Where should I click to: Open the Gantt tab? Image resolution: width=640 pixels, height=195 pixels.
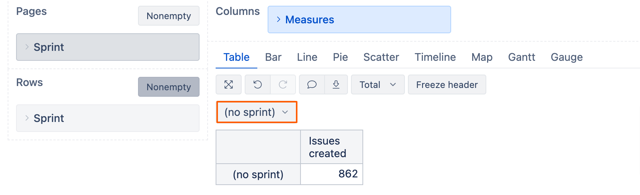[521, 57]
